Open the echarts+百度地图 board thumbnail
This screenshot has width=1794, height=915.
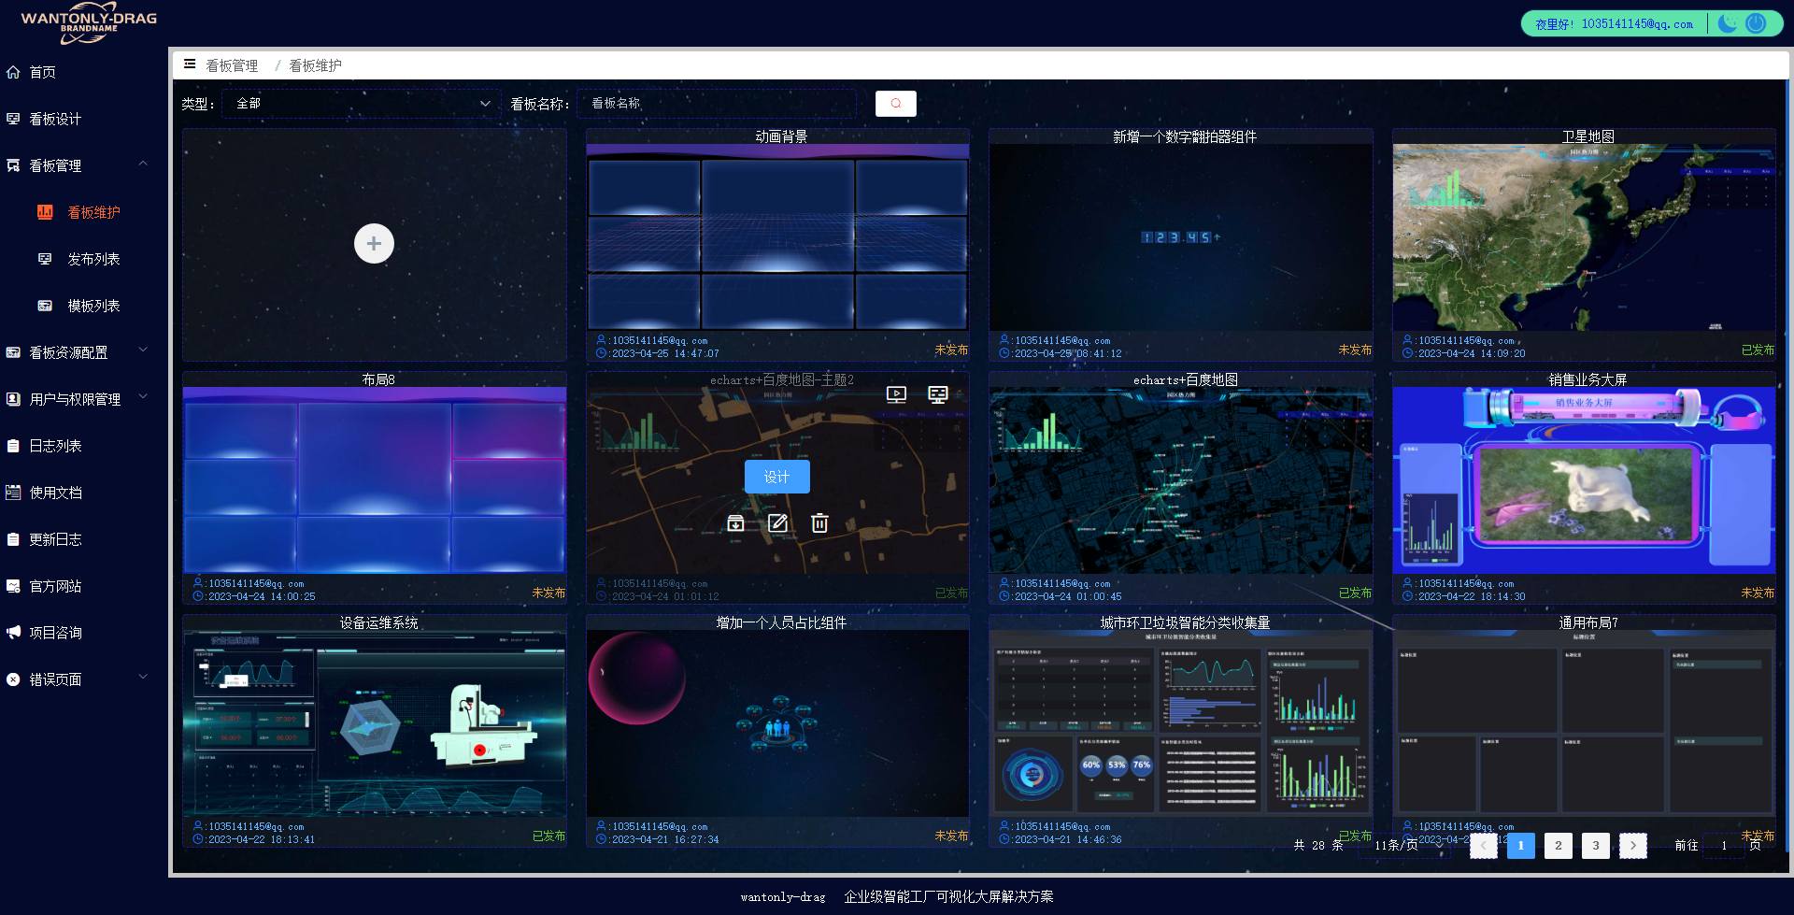tap(1181, 480)
